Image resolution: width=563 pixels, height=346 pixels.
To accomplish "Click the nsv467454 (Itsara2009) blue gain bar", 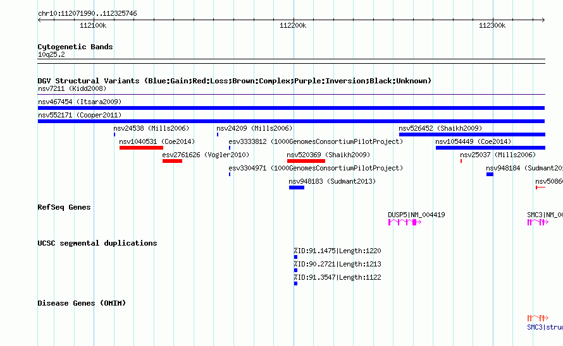I will coord(291,108).
